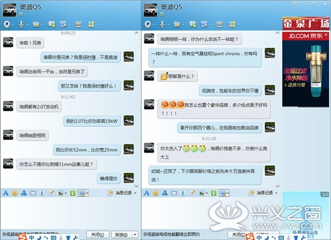Image resolution: width=331 pixels, height=240 pixels.
Task: Send window shake in right chat window
Action: pyautogui.click(x=174, y=193)
